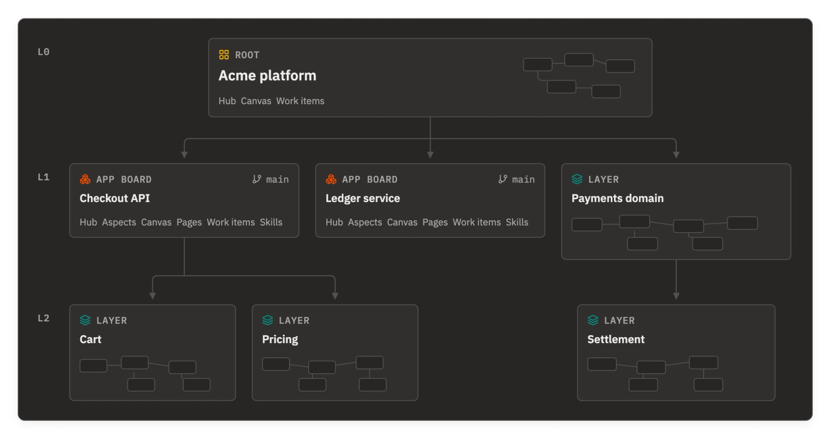Open the Pages tab on Checkout API

click(189, 222)
